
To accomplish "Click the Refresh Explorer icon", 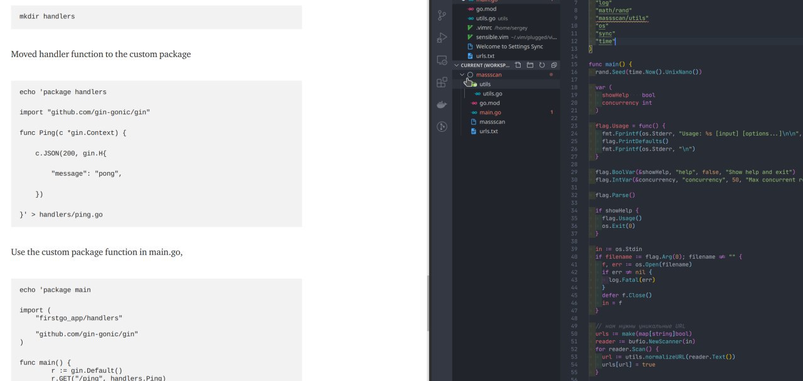I will 542,65.
